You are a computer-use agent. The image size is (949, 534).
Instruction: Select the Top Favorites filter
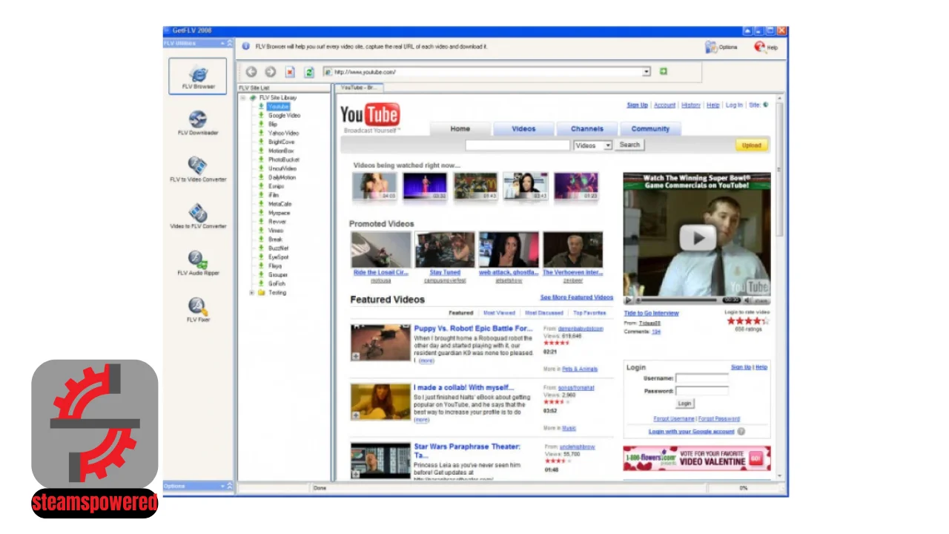coord(589,313)
